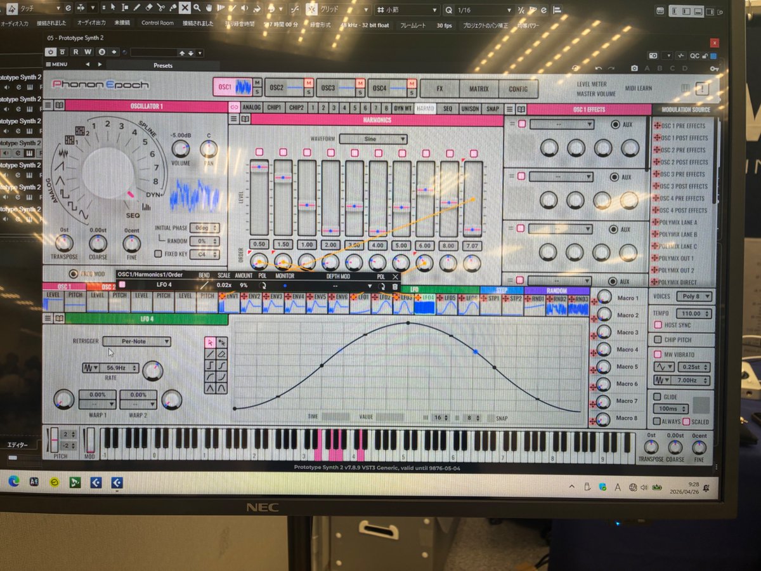
Task: Click the TEMPO 110.00 value field
Action: coord(694,313)
